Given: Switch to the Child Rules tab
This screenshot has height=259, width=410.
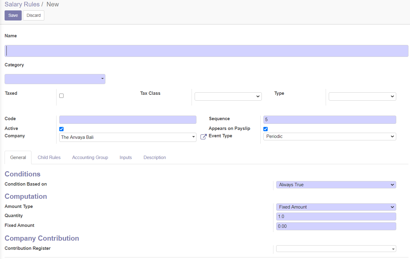Looking at the screenshot, I should (49, 157).
